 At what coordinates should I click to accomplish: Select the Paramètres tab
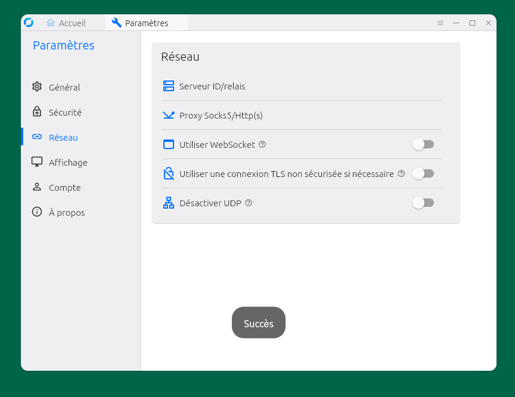[x=147, y=23]
